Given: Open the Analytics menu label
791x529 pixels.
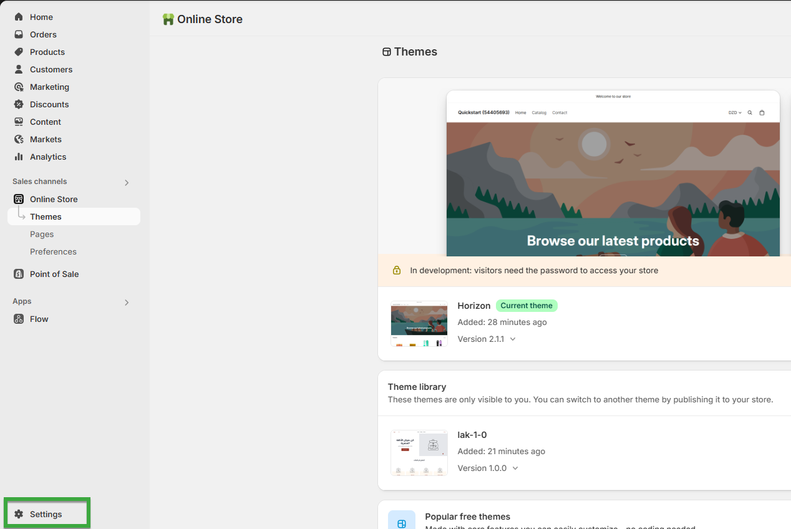Looking at the screenshot, I should [x=48, y=157].
